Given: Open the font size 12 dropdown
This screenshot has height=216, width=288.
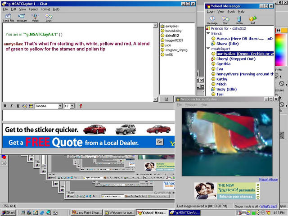Looking at the screenshot, I should (72, 106).
